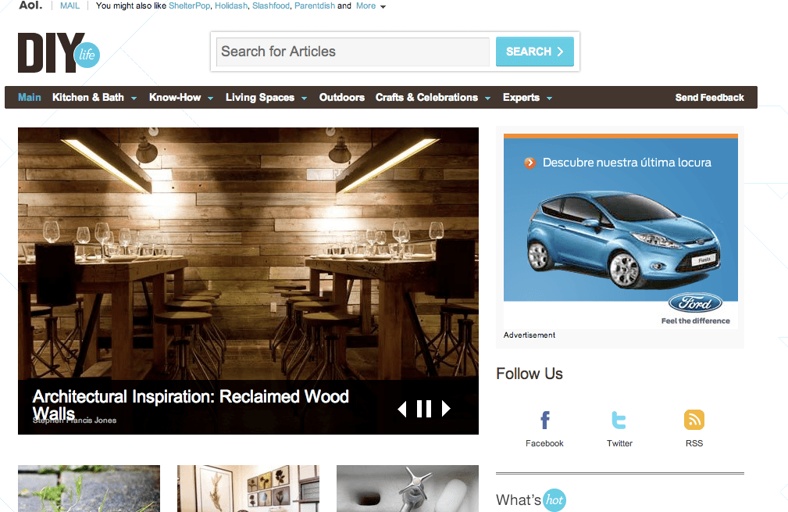Expand the Living Spaces dropdown
The width and height of the screenshot is (788, 512).
(304, 98)
